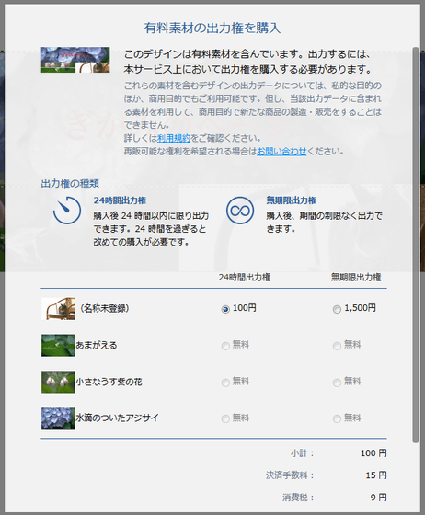
Task: Click the 小さなうす紫の花 flower thumbnail
Action: point(58,382)
